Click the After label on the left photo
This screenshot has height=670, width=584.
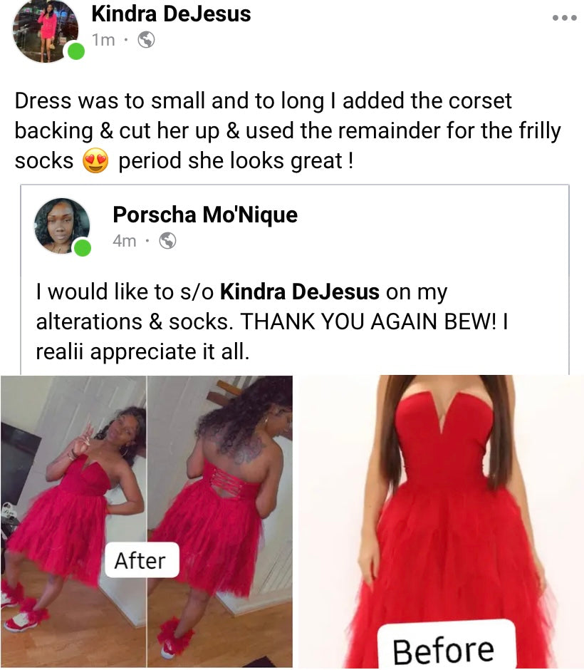(141, 560)
